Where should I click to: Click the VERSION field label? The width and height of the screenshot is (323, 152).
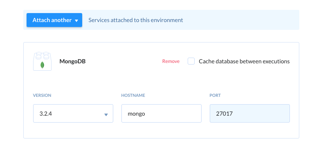point(42,95)
